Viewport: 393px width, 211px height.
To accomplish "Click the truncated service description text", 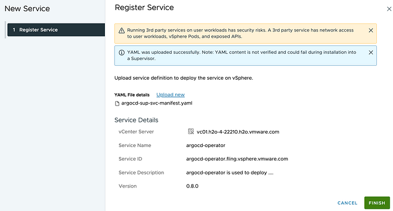I will click(230, 173).
